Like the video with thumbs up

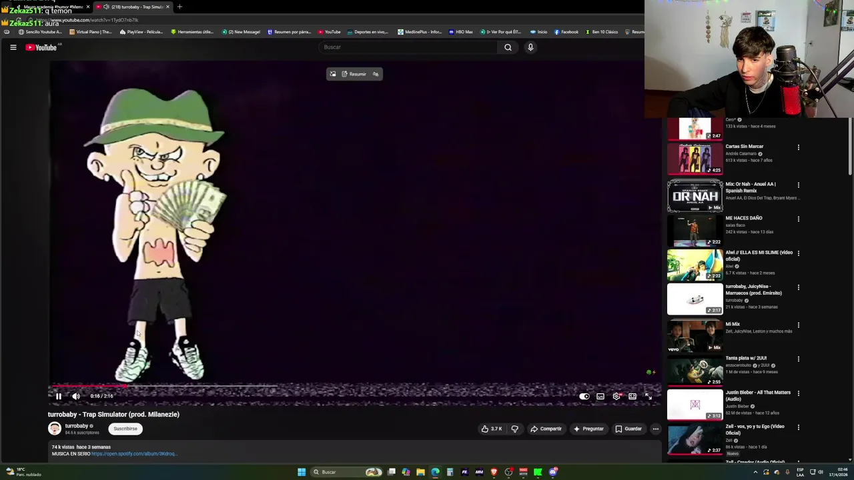click(x=492, y=429)
